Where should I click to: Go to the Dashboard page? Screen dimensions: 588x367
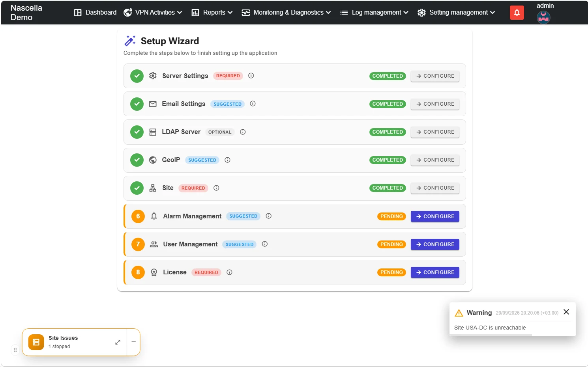[95, 13]
